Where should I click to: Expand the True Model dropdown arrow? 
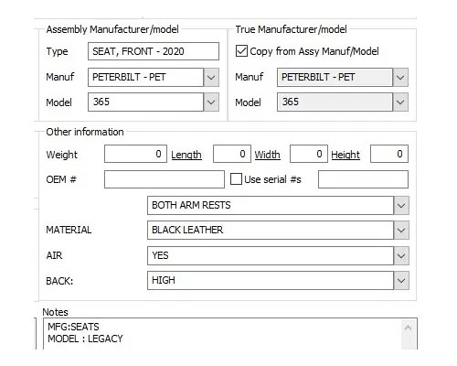coord(400,102)
